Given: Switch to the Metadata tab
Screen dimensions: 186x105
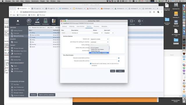Looking at the screenshot, I should [104, 27].
